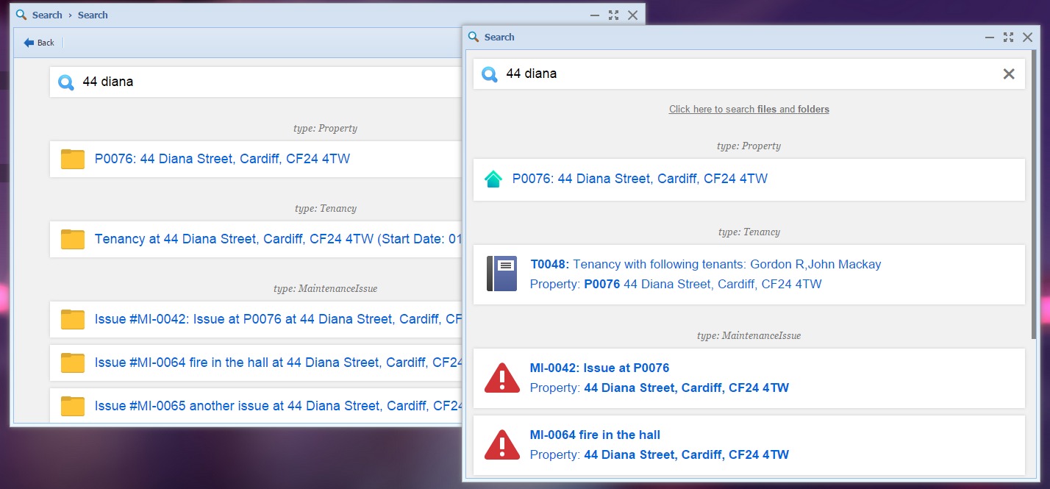Viewport: 1050px width, 489px height.
Task: Clear the front search field with X
Action: coord(1009,74)
